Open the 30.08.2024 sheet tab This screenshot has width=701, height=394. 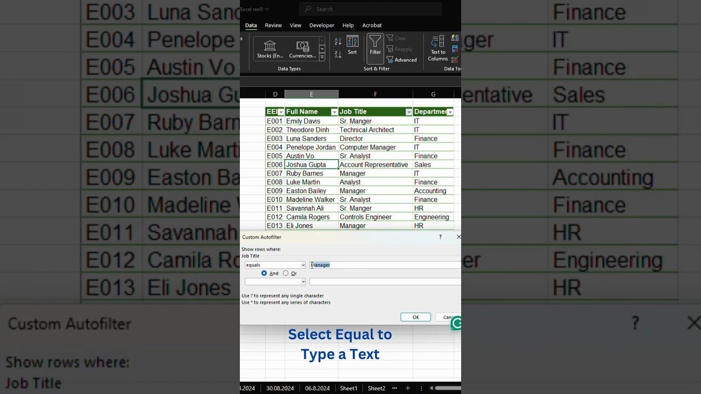pos(280,388)
